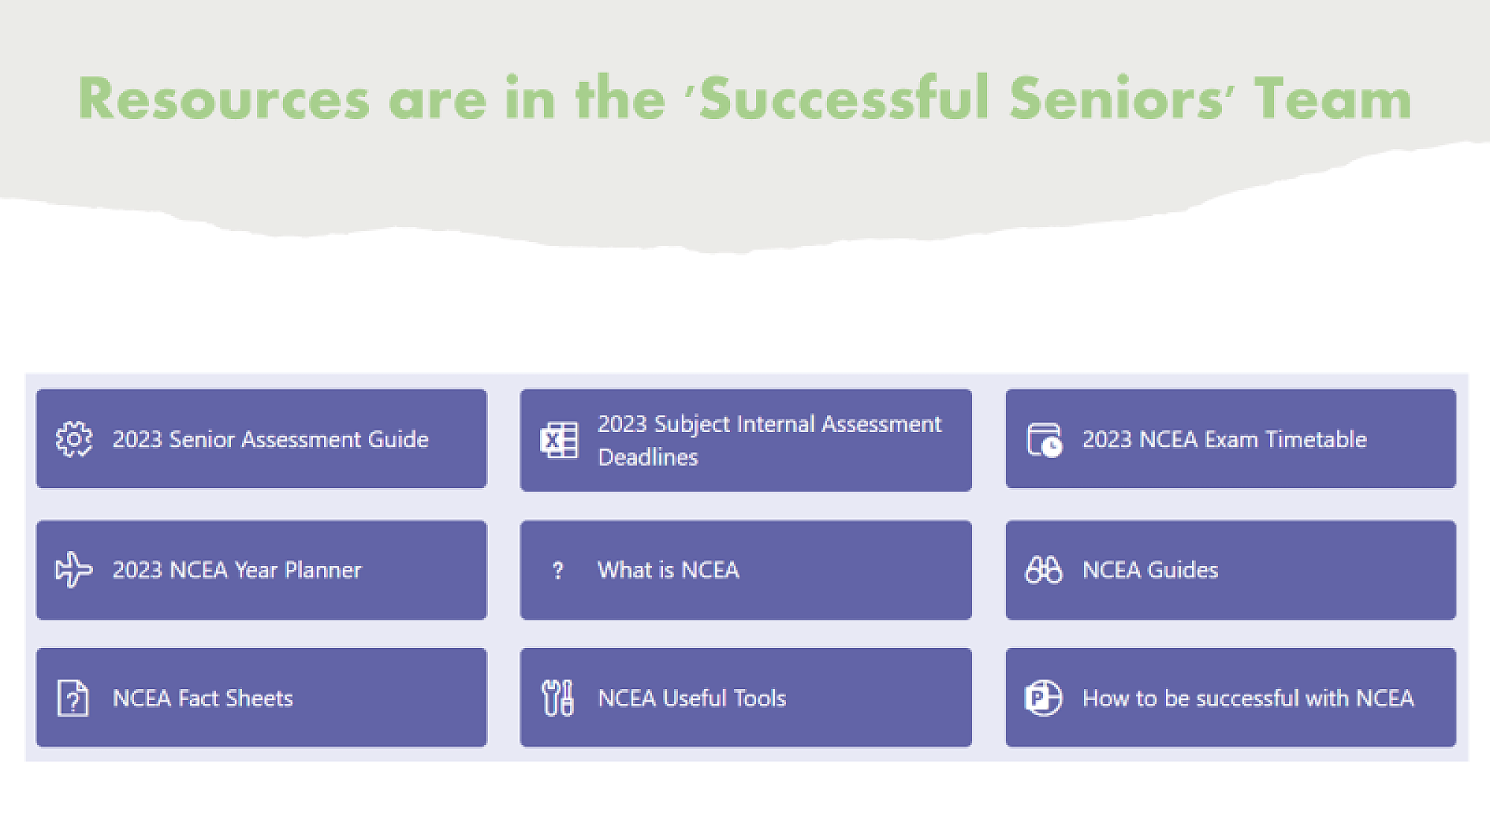Open 2023 Subject Internal Assessment Deadlines

pyautogui.click(x=770, y=440)
